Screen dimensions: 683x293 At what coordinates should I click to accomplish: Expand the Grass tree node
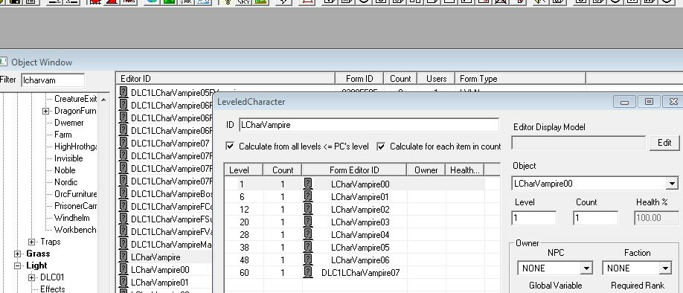coord(17,254)
